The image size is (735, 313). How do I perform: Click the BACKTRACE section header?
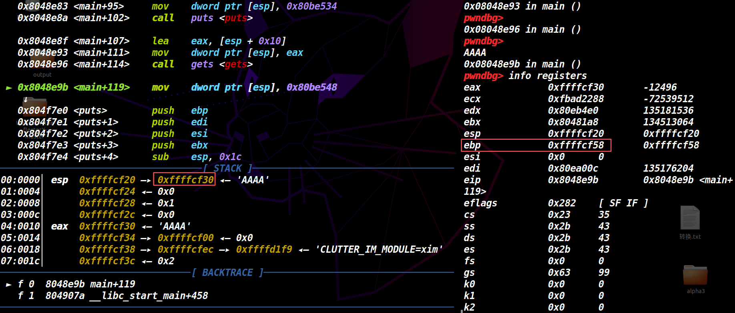click(x=227, y=273)
